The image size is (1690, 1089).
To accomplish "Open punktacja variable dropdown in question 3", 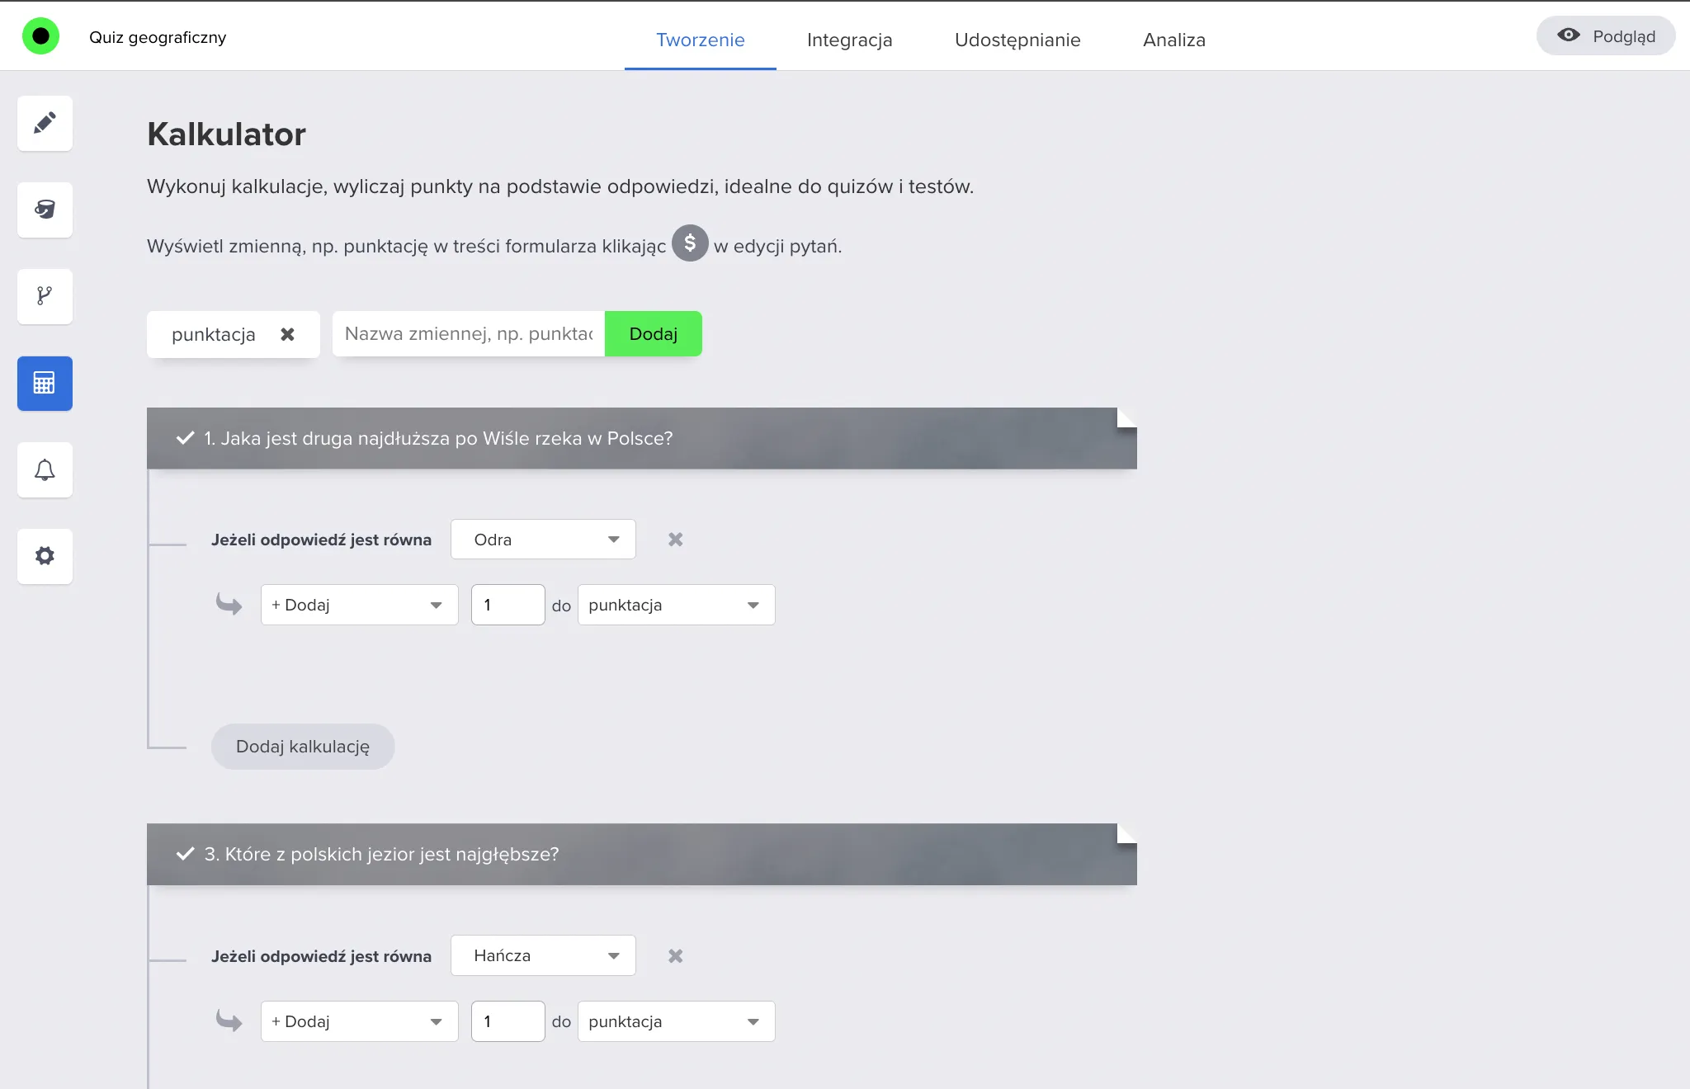I will point(676,1021).
